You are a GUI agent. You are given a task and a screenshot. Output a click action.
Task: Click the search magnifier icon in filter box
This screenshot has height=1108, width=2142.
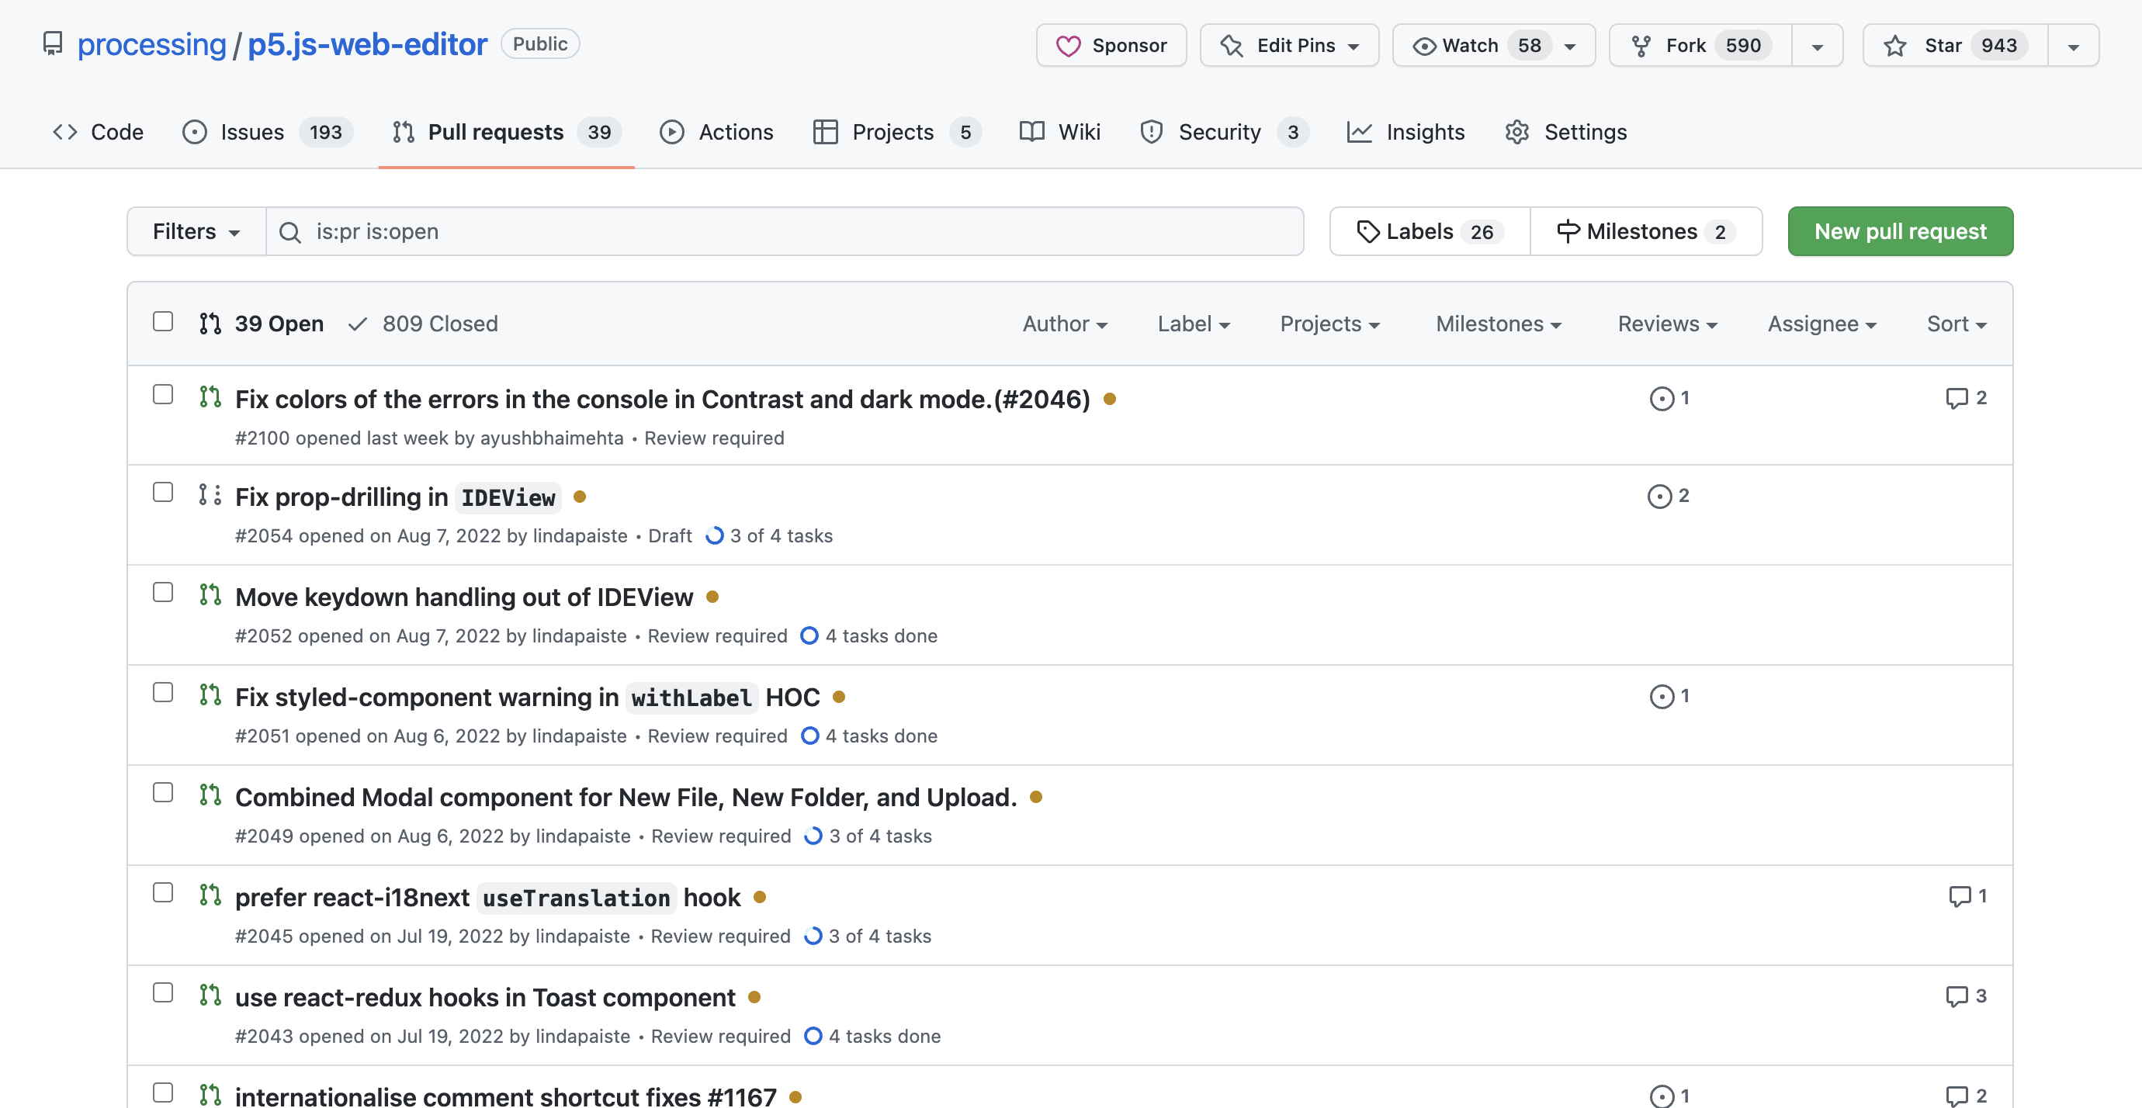(289, 232)
